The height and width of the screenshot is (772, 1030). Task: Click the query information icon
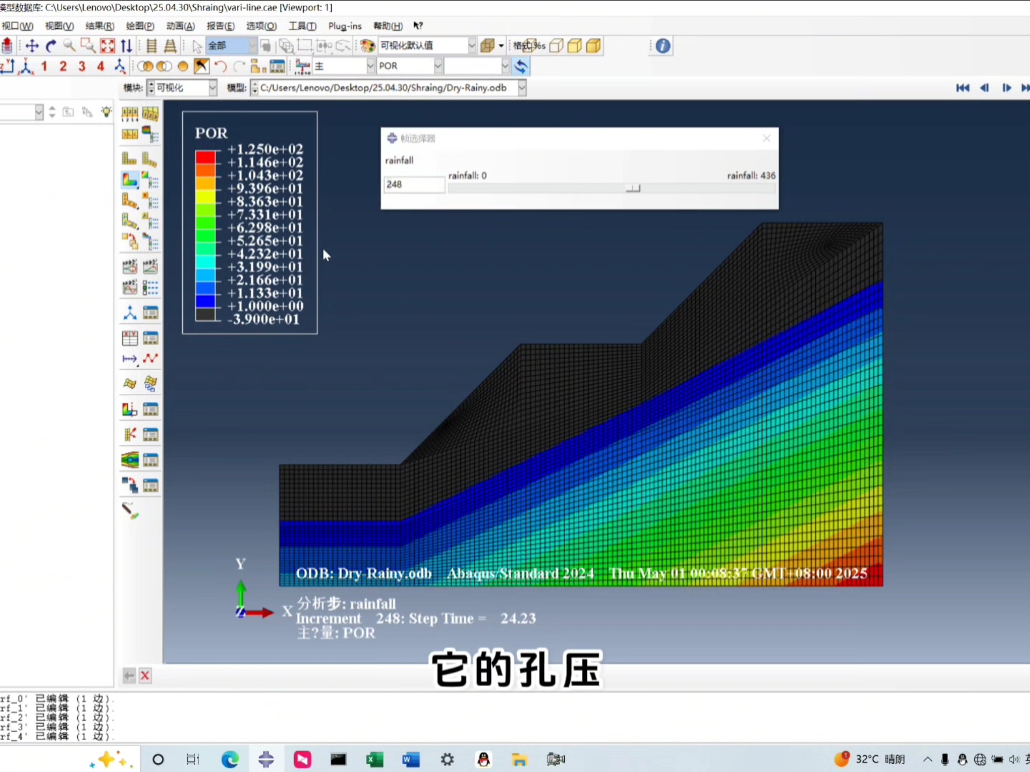tap(663, 46)
